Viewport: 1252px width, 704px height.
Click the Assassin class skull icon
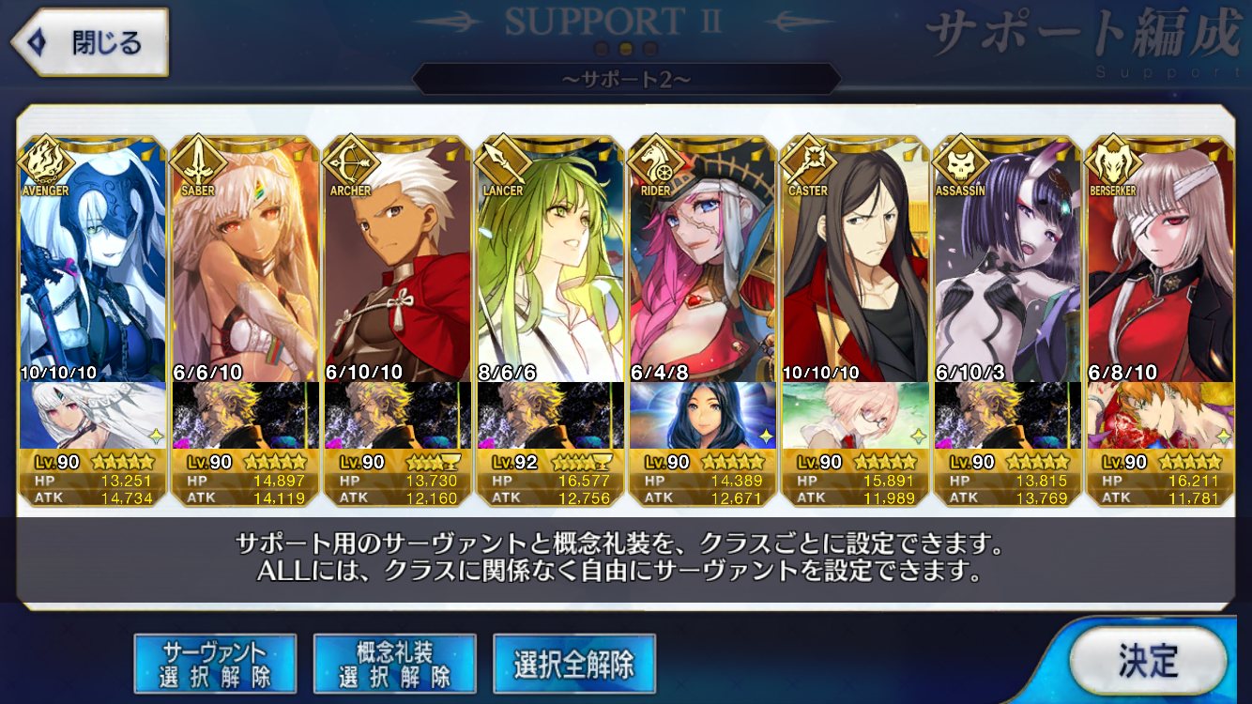click(x=958, y=161)
